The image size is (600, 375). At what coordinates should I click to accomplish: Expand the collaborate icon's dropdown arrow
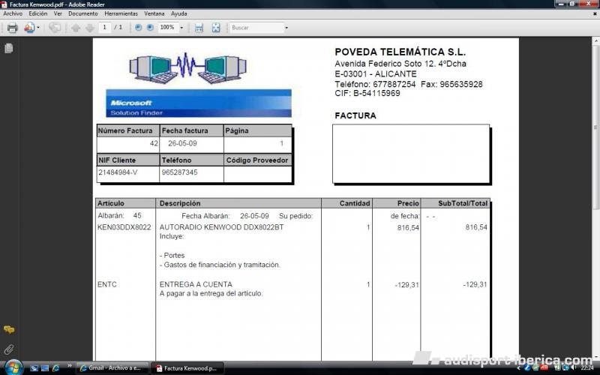38,28
